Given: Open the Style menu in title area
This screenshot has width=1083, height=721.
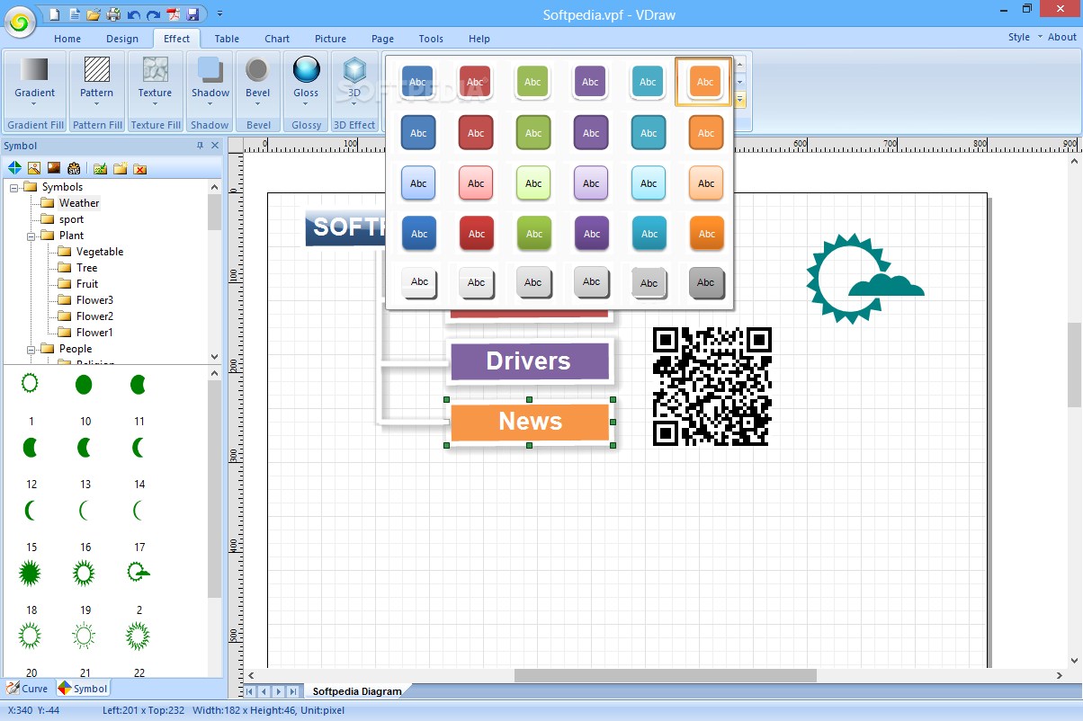Looking at the screenshot, I should pos(1025,37).
